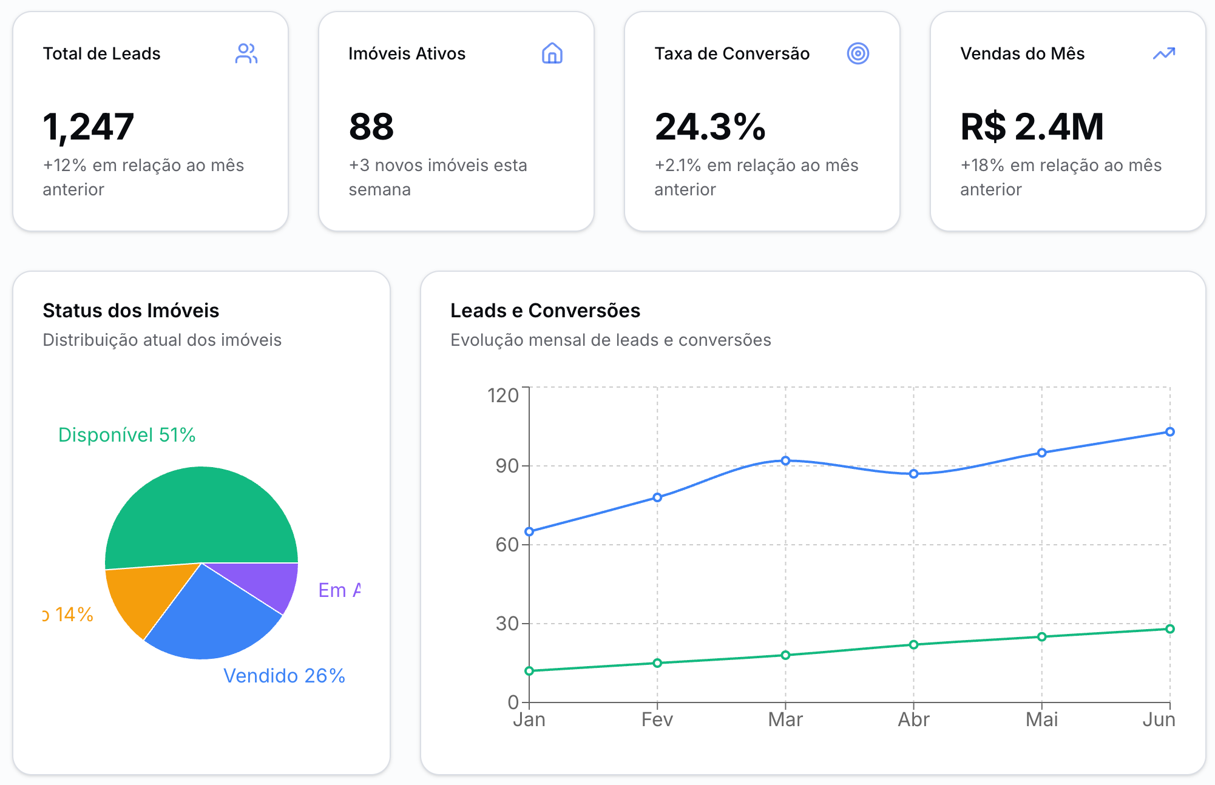This screenshot has width=1215, height=785.
Task: Select the green Disponível slice of the pie chart
Action: click(x=200, y=510)
